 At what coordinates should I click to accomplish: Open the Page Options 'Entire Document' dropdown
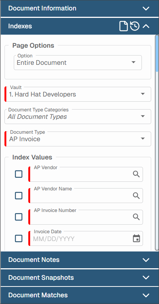tap(78, 63)
